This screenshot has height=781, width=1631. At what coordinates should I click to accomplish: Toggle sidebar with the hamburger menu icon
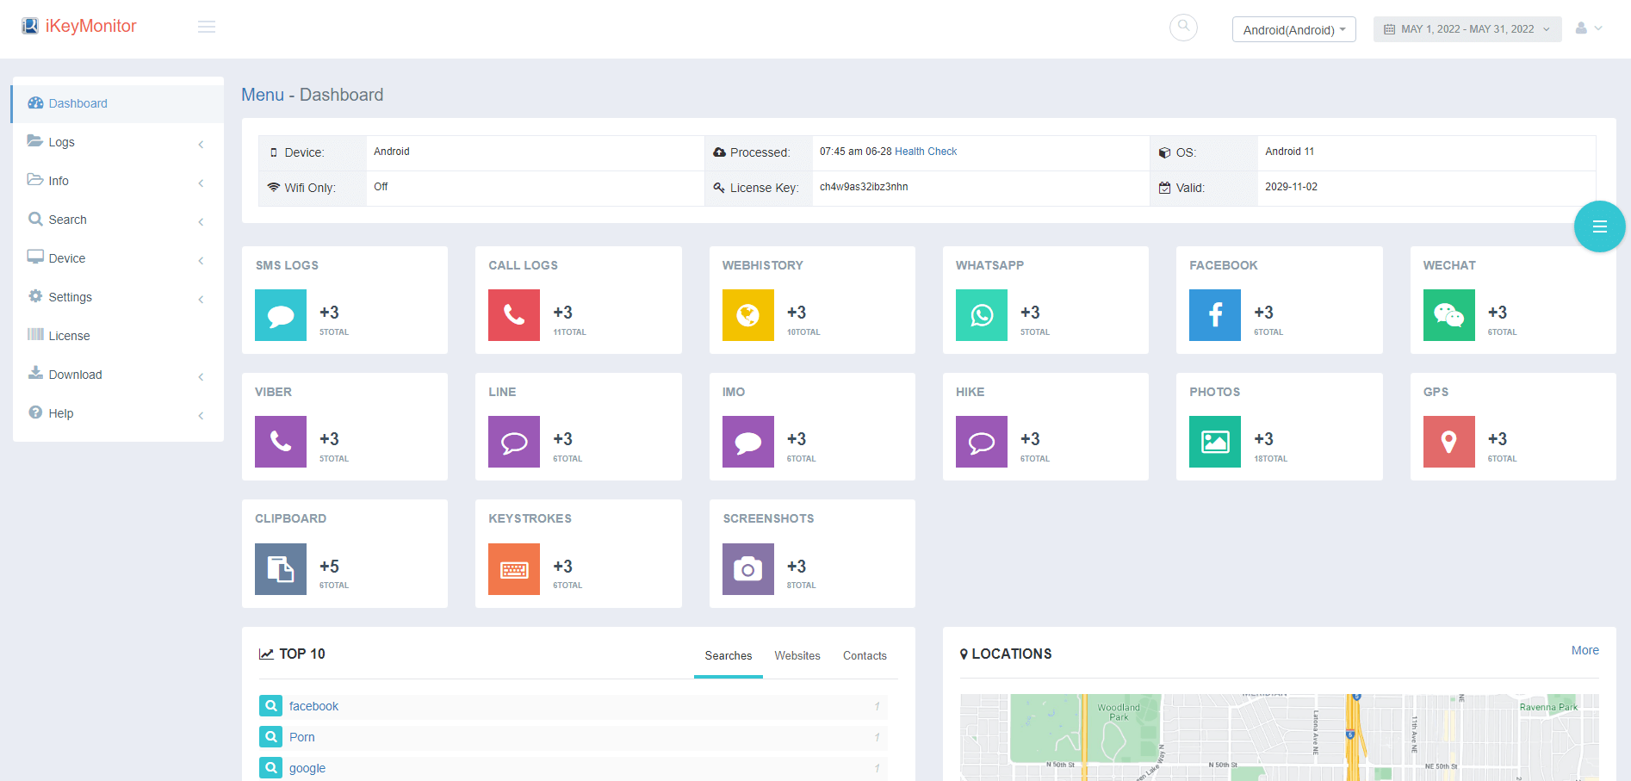click(207, 27)
